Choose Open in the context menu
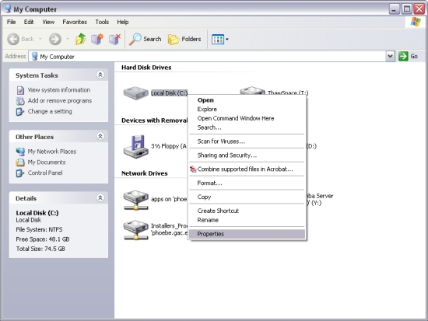Image resolution: width=428 pixels, height=321 pixels. coord(247,100)
